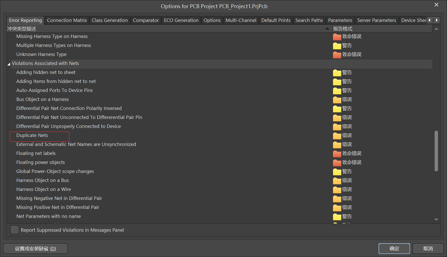Click report icon for Unknown Harness Type
Screen dimensions: 447x257
(x=337, y=55)
